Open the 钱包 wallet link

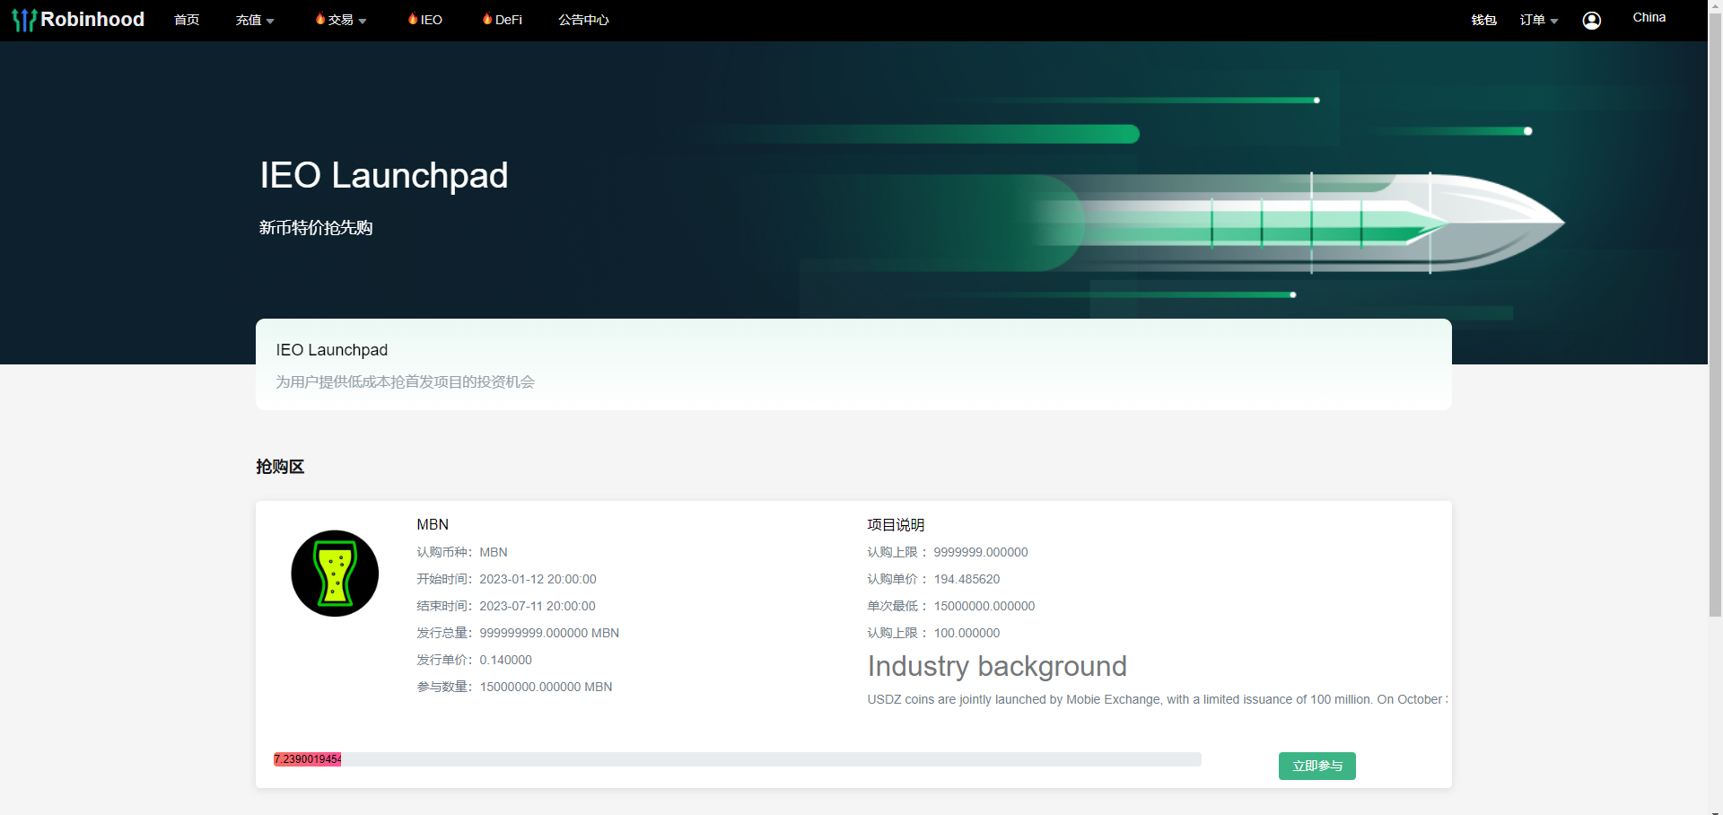point(1483,20)
